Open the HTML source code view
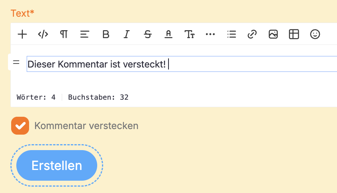 [43, 35]
